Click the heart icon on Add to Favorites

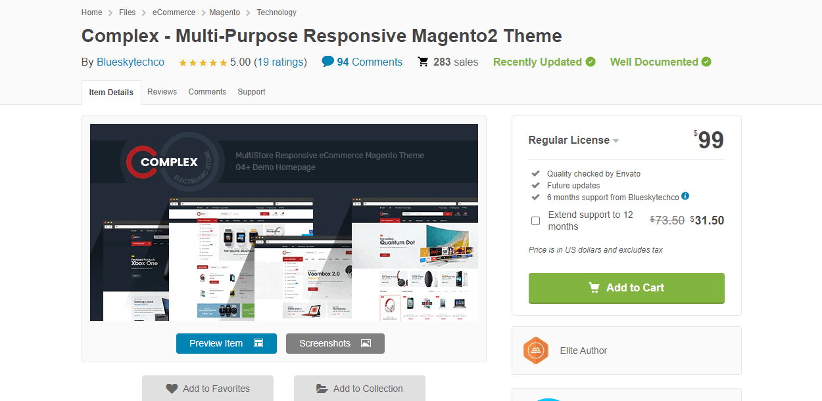pyautogui.click(x=172, y=389)
